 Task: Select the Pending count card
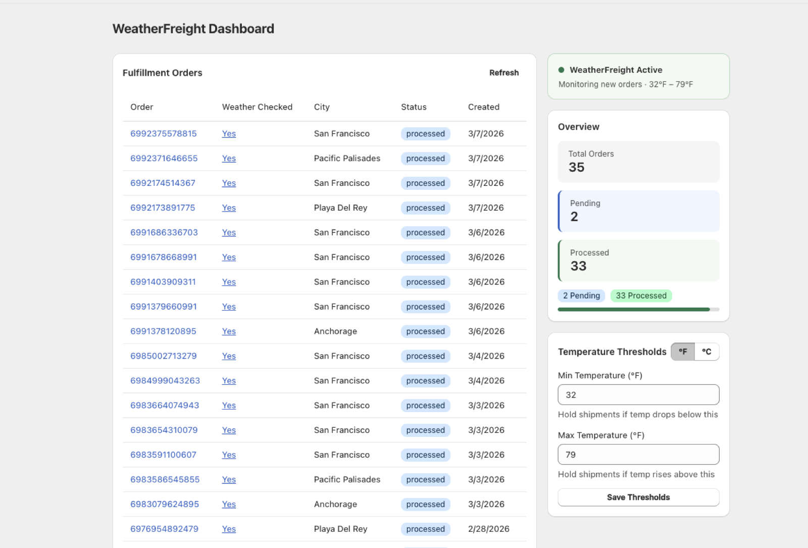click(638, 211)
